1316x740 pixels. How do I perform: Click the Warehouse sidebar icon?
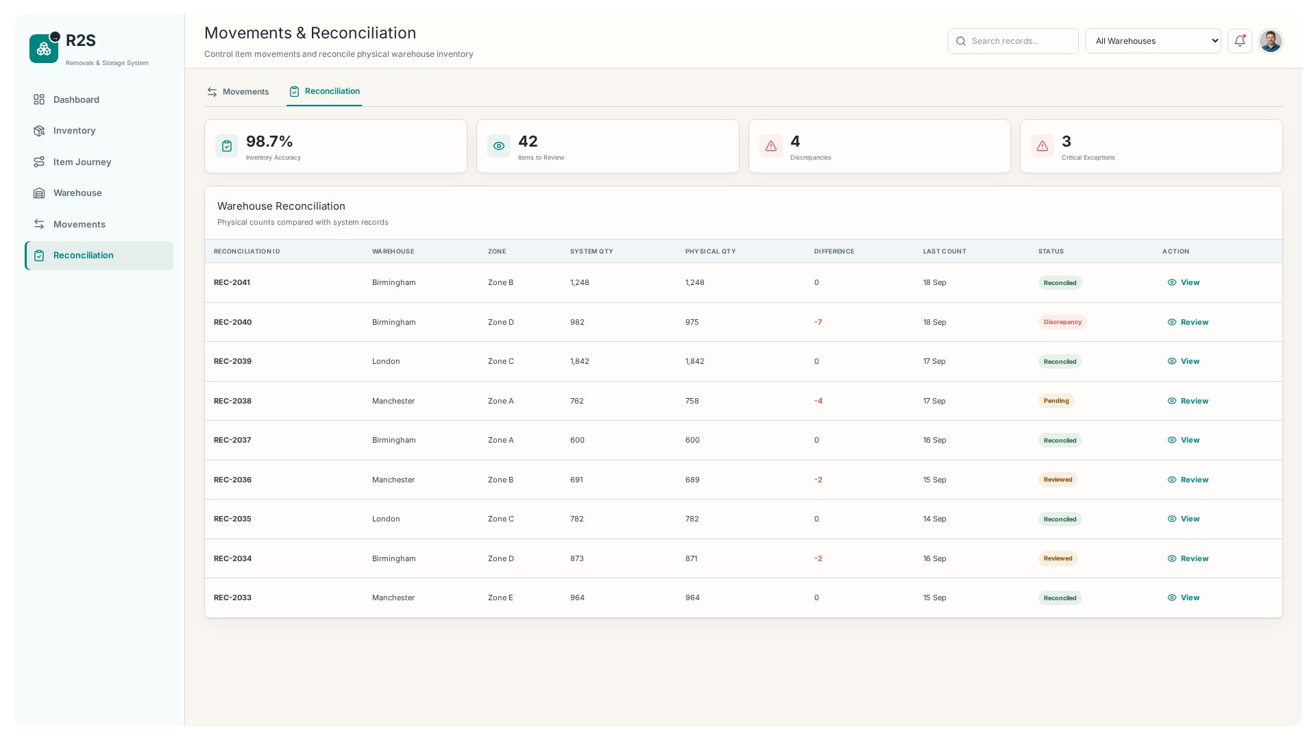click(39, 193)
